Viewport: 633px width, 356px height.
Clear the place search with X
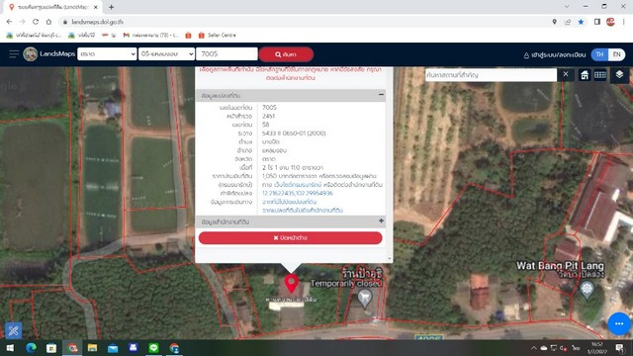pyautogui.click(x=566, y=74)
